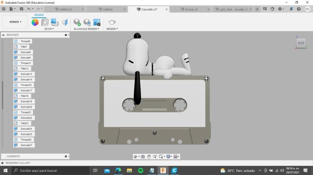Open the Appearance color wheel tool
The image size is (313, 175).
tap(35, 22)
